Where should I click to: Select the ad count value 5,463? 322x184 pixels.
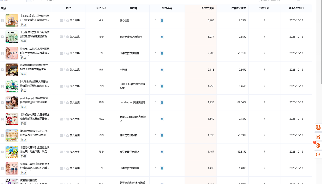coord(211,20)
